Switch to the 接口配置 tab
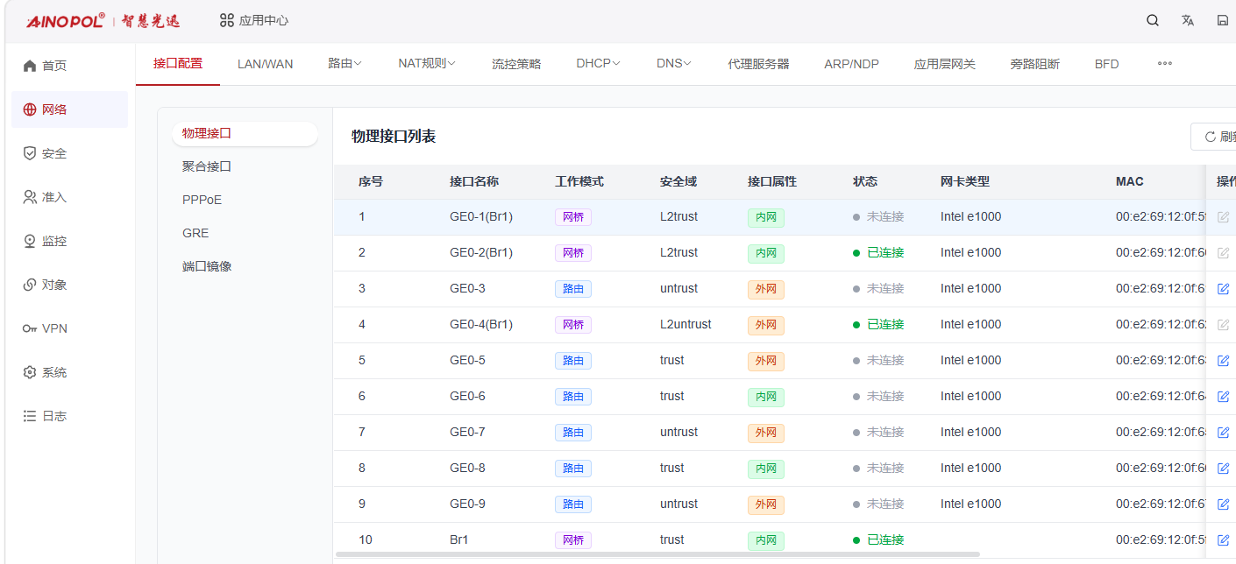The image size is (1236, 564). [x=178, y=64]
